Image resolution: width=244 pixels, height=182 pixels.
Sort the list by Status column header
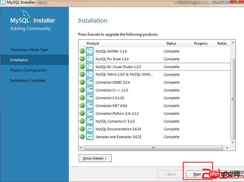[171, 43]
